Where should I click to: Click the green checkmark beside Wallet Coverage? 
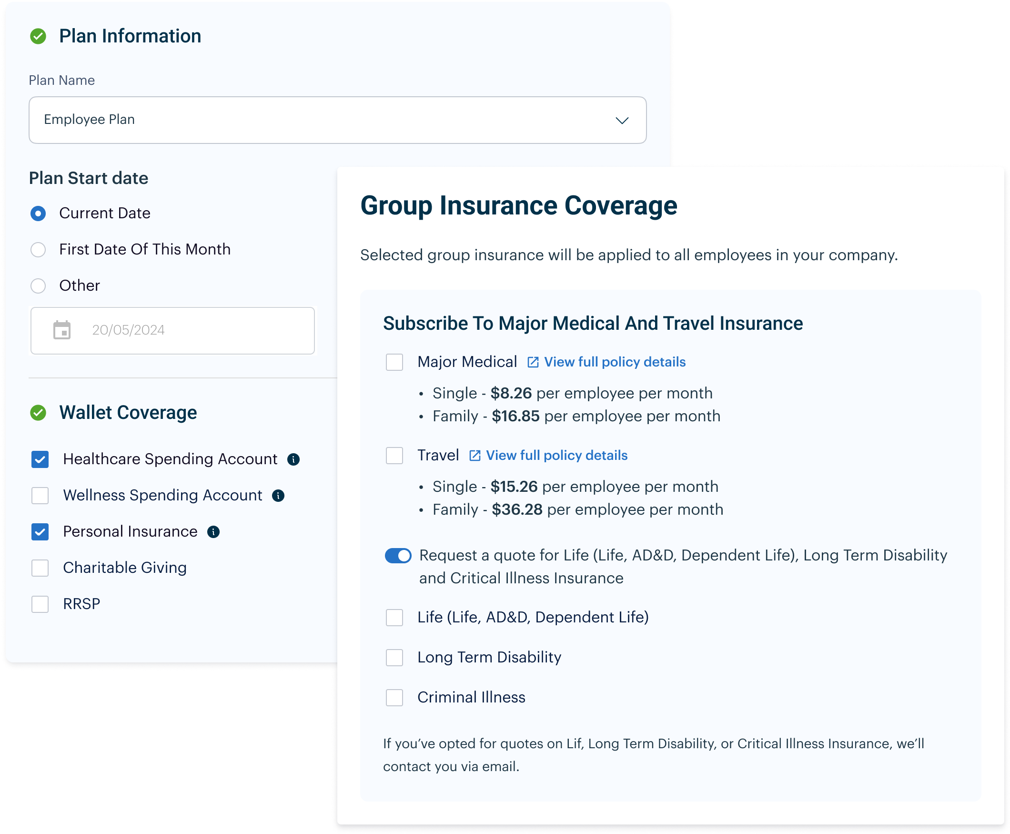click(x=38, y=413)
